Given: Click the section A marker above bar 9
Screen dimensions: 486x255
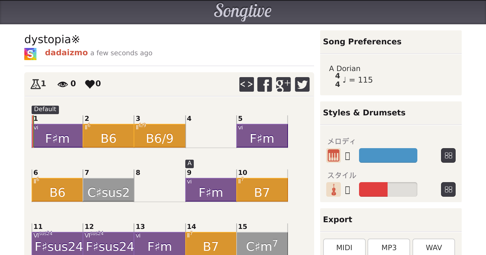Looking at the screenshot, I should pyautogui.click(x=190, y=164).
